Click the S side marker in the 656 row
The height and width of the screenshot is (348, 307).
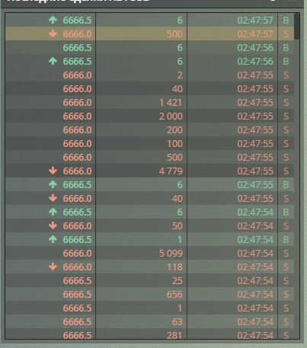coord(286,295)
